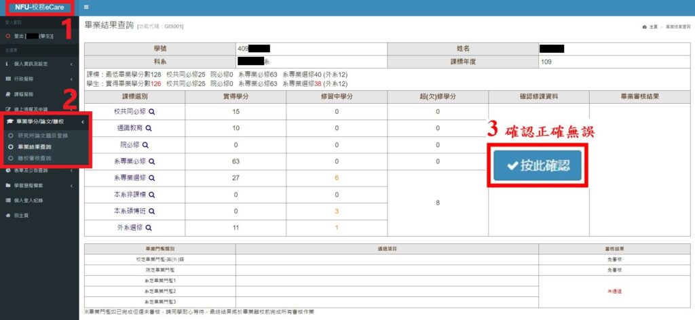Image resolution: width=695 pixels, height=320 pixels.
Task: Click the 系定畢業門檻3 row label
Action: coord(159,302)
